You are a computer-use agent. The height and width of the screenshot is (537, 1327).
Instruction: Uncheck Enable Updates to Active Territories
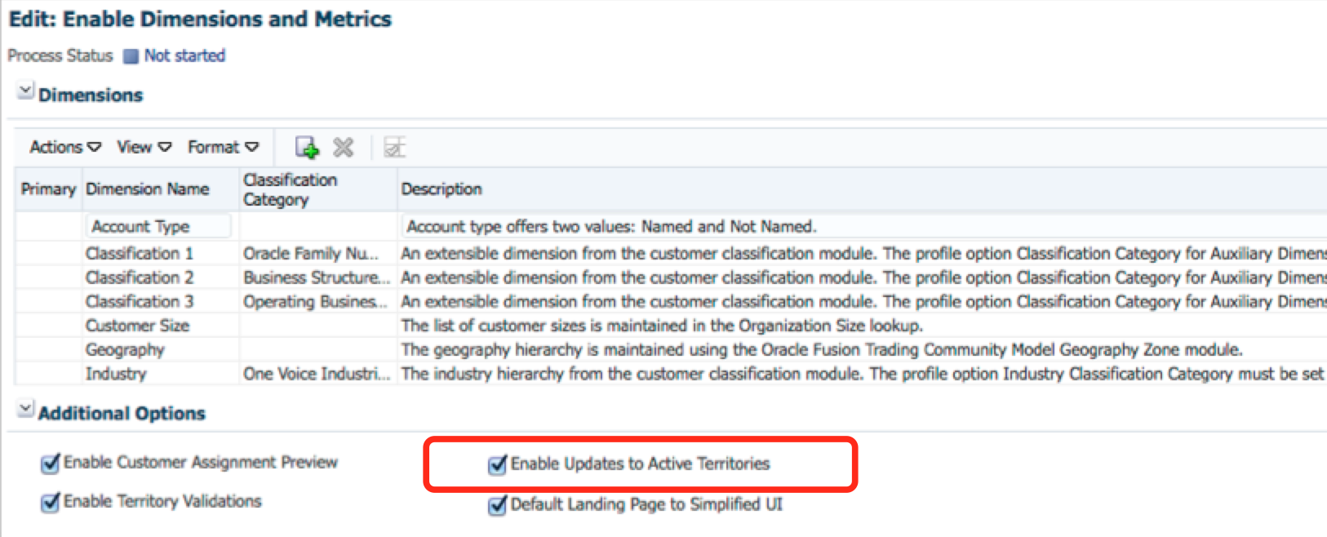(x=497, y=465)
